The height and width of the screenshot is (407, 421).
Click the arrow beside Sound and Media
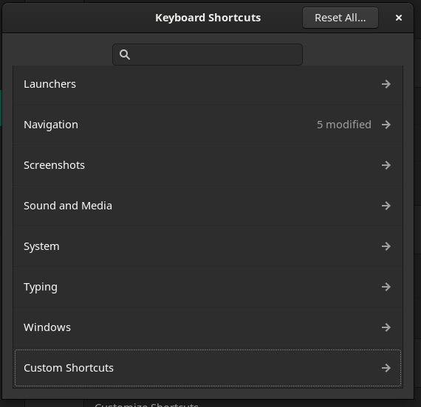tap(386, 206)
